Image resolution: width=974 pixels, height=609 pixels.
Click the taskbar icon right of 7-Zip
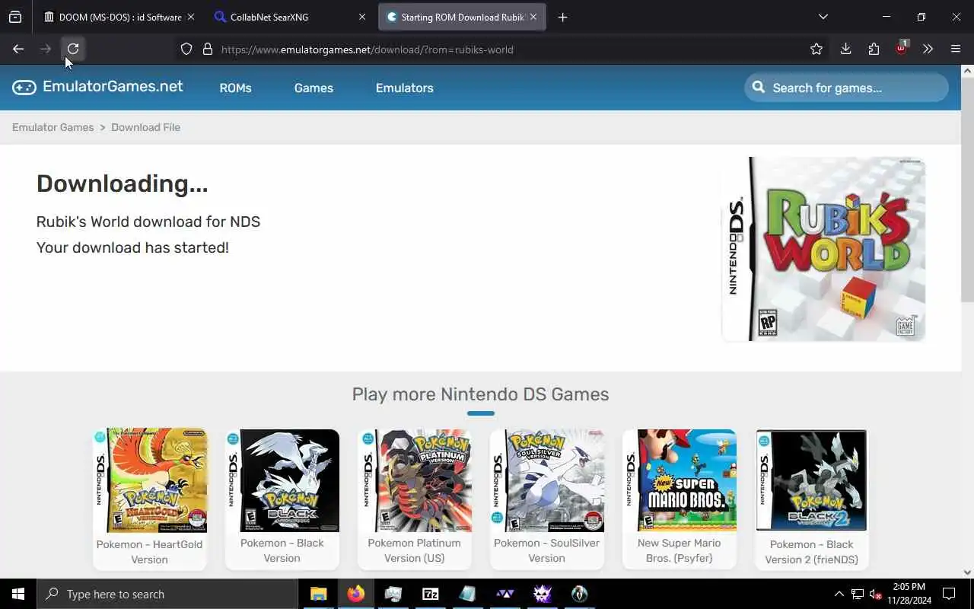[467, 594]
